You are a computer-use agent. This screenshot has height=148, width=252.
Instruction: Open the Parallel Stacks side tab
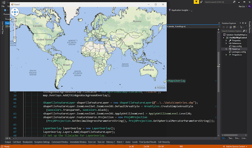(x=250, y=27)
